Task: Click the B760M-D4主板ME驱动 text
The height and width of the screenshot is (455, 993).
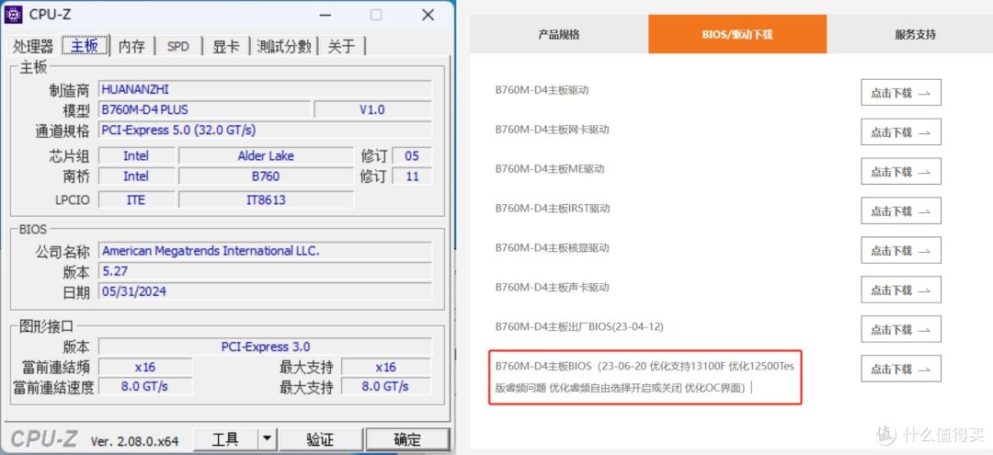Action: pos(549,168)
